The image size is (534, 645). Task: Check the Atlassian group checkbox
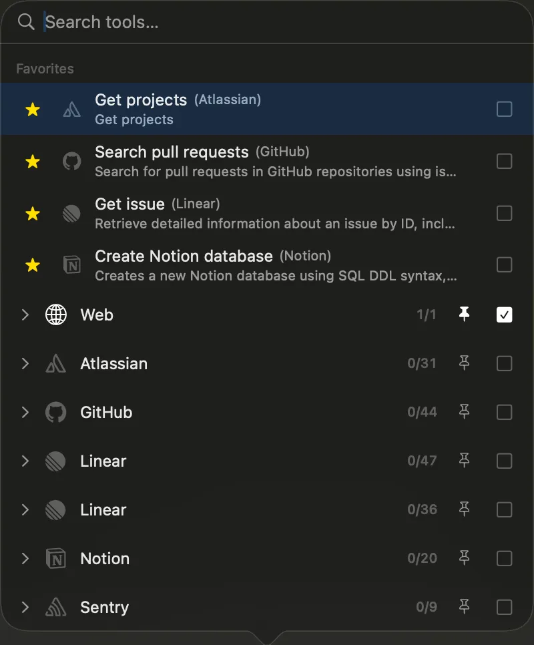click(505, 364)
